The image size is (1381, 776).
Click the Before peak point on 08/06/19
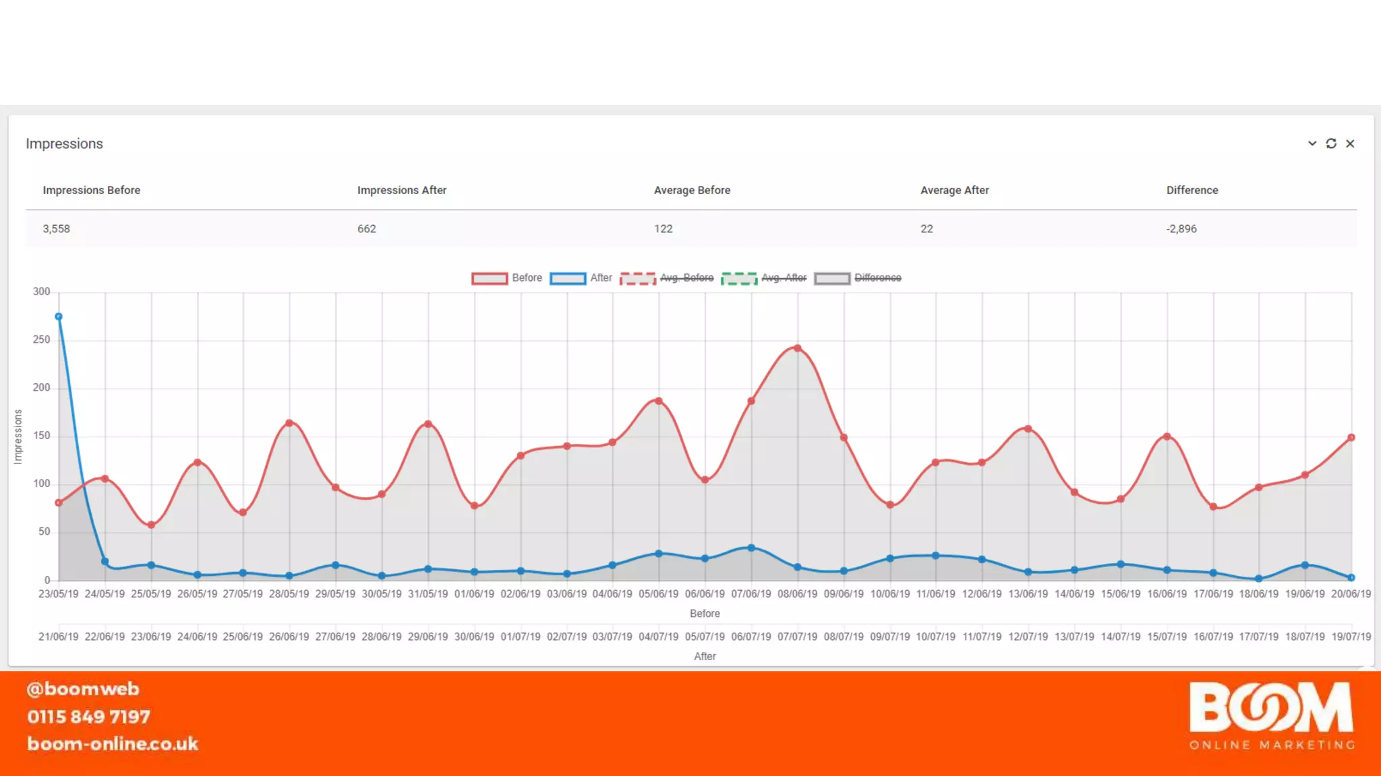797,348
